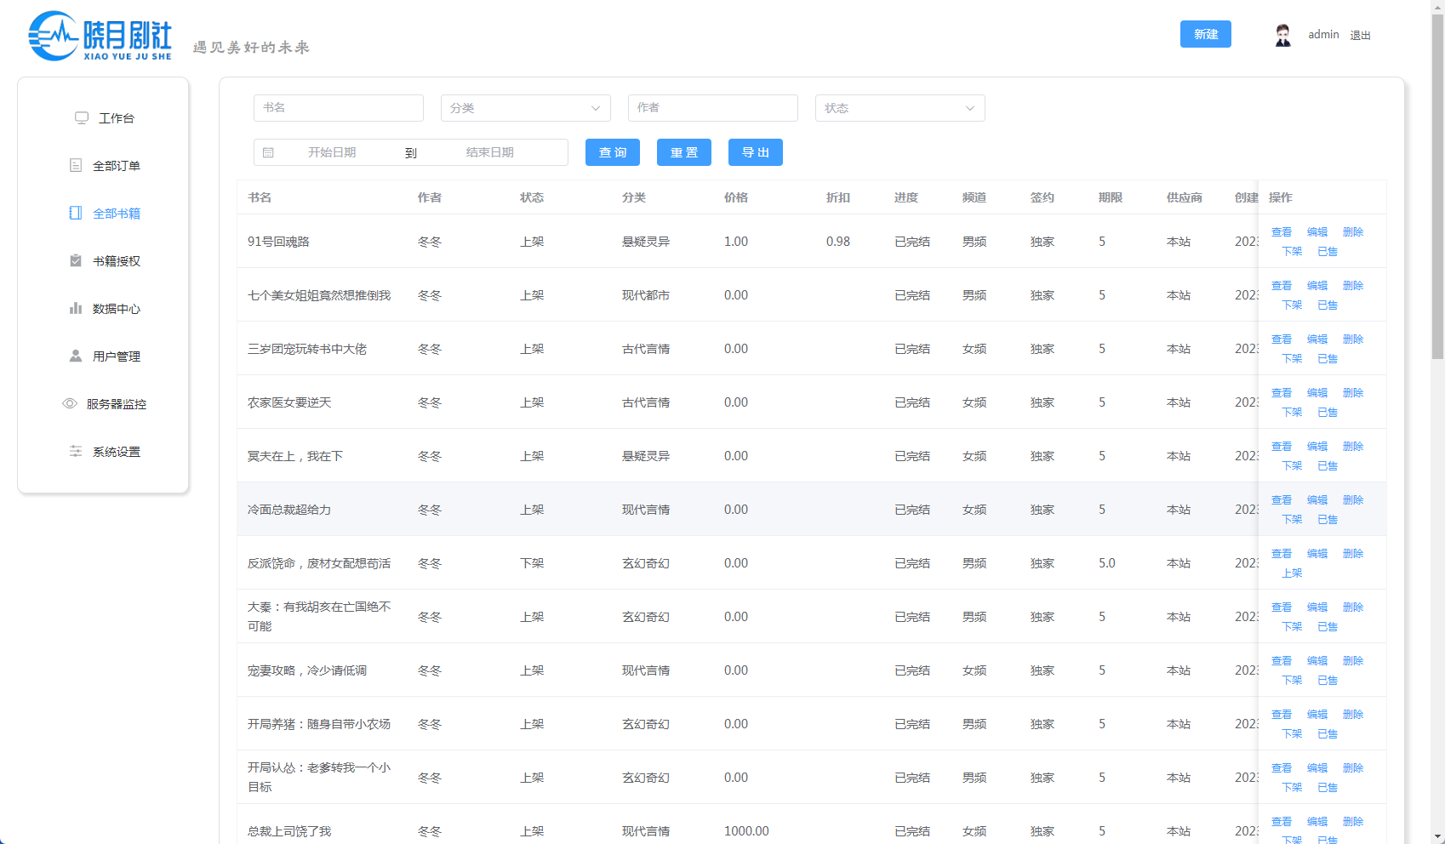Click the 重置 button

point(684,152)
